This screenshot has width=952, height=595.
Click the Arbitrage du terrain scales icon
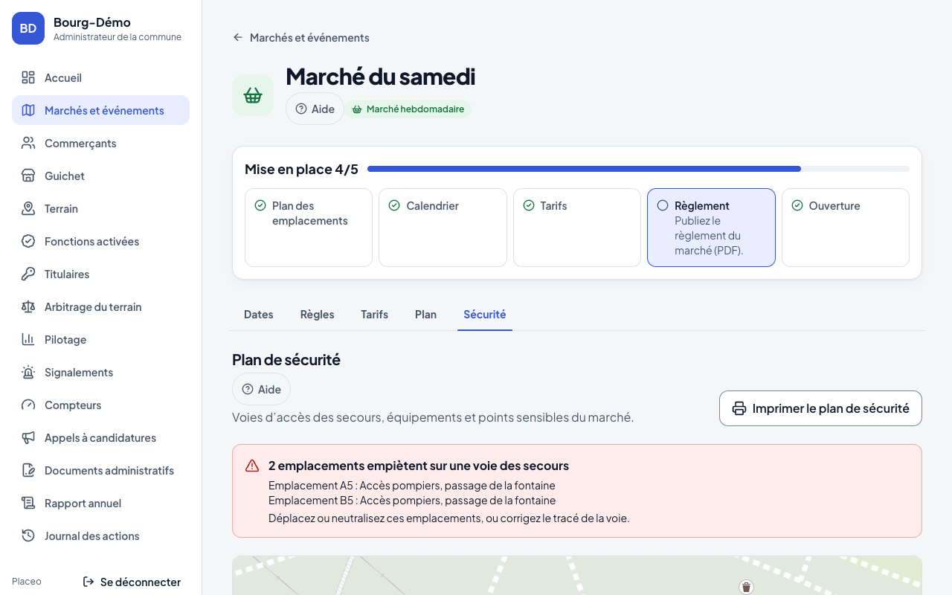[28, 306]
